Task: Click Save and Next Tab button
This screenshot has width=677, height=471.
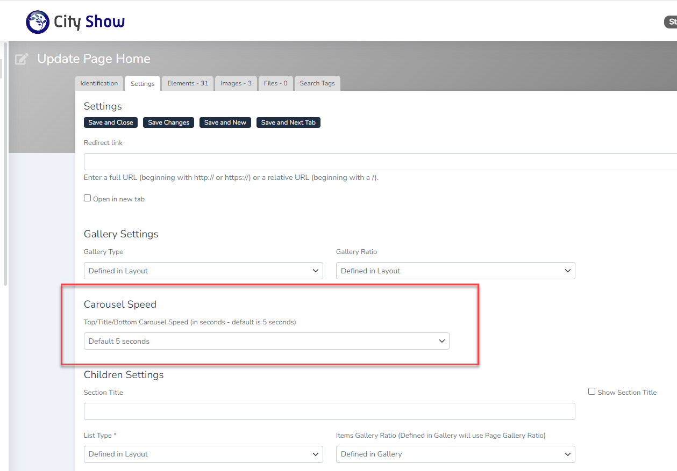Action: 288,122
